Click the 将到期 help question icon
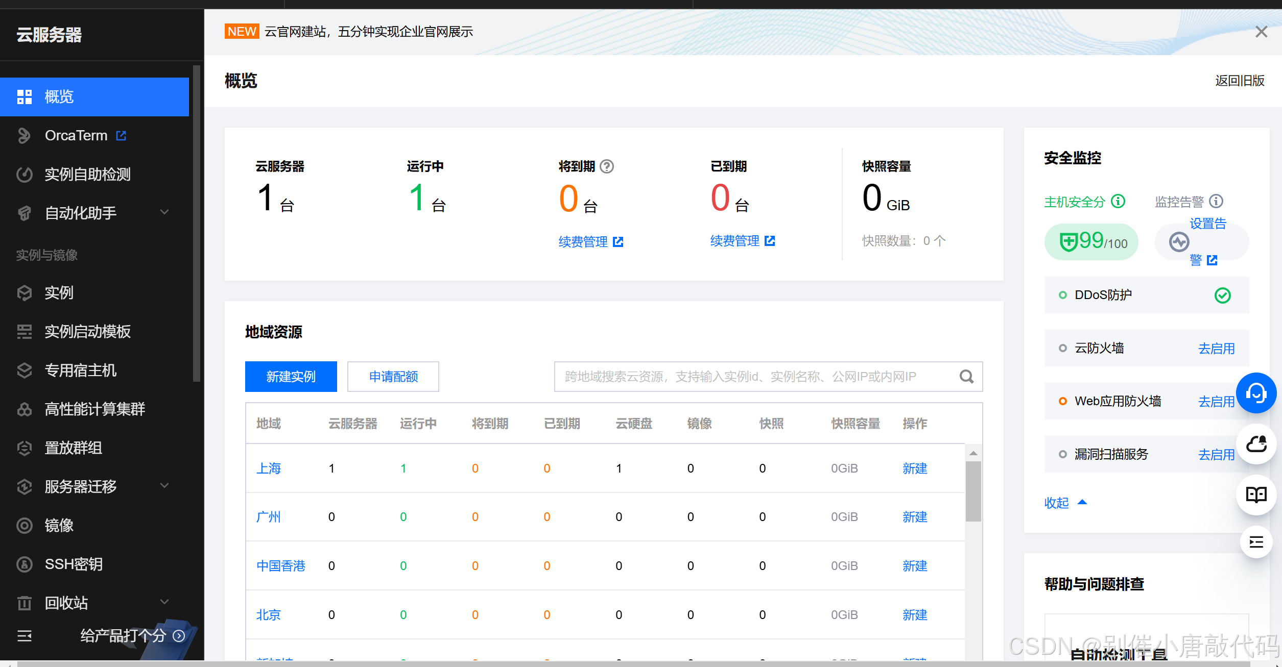 (607, 166)
